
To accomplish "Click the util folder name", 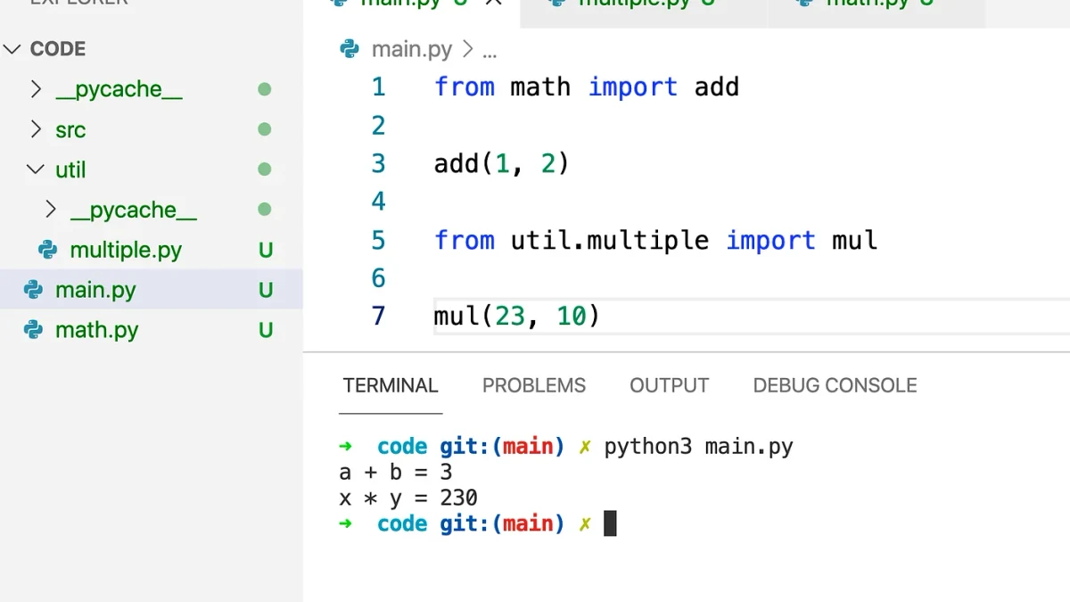I will pyautogui.click(x=70, y=169).
